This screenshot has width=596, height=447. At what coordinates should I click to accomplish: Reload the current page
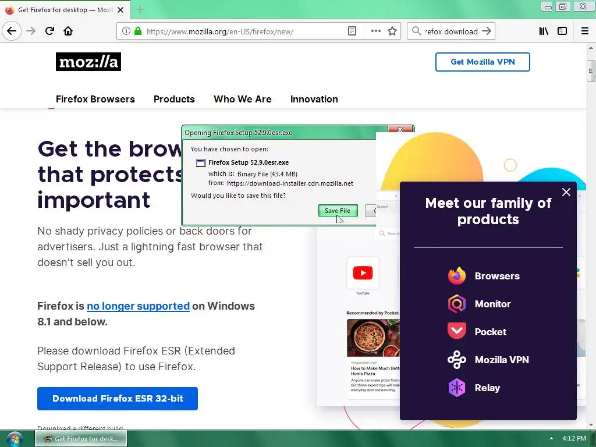[49, 31]
